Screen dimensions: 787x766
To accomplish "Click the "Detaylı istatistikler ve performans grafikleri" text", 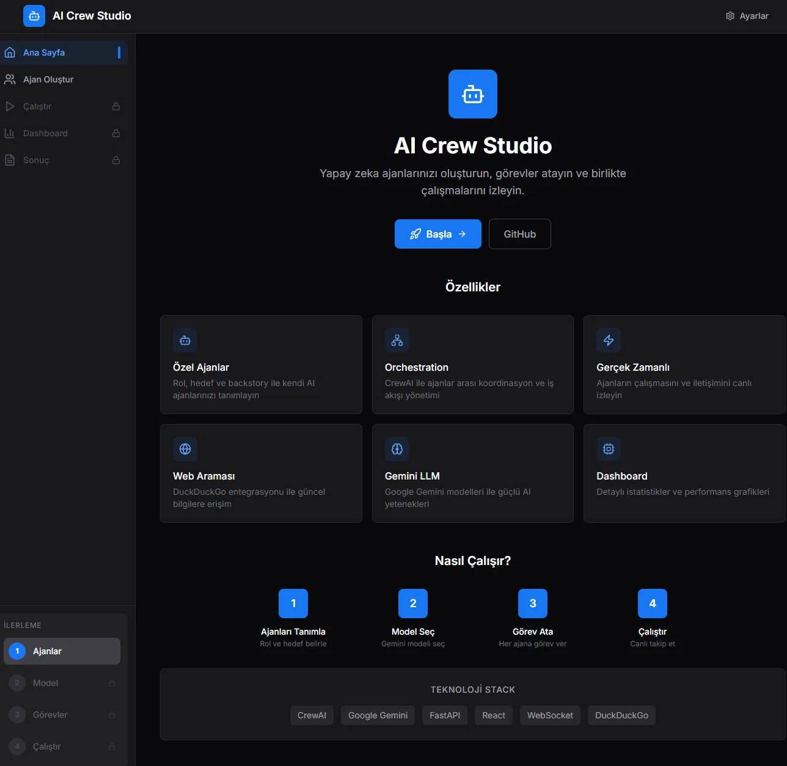I will 683,492.
